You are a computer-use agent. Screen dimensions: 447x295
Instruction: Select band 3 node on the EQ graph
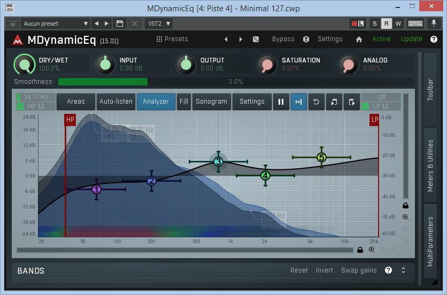(x=218, y=161)
